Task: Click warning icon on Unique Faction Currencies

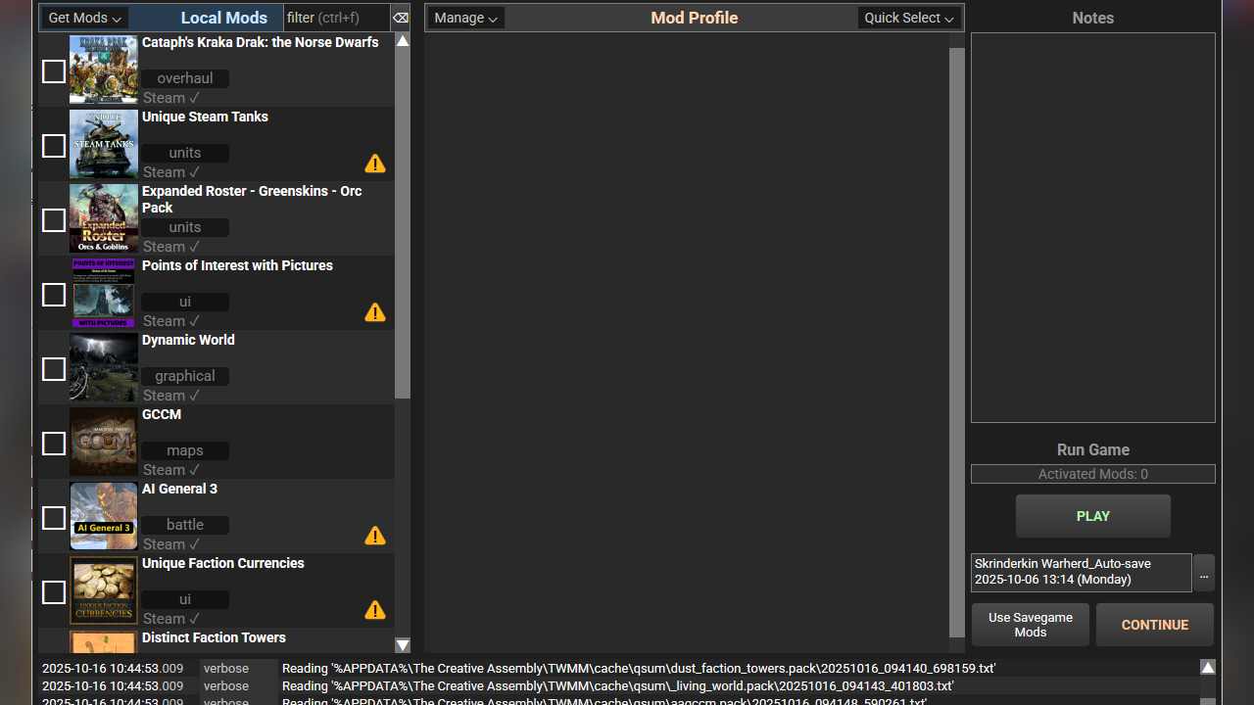Action: coord(374,610)
